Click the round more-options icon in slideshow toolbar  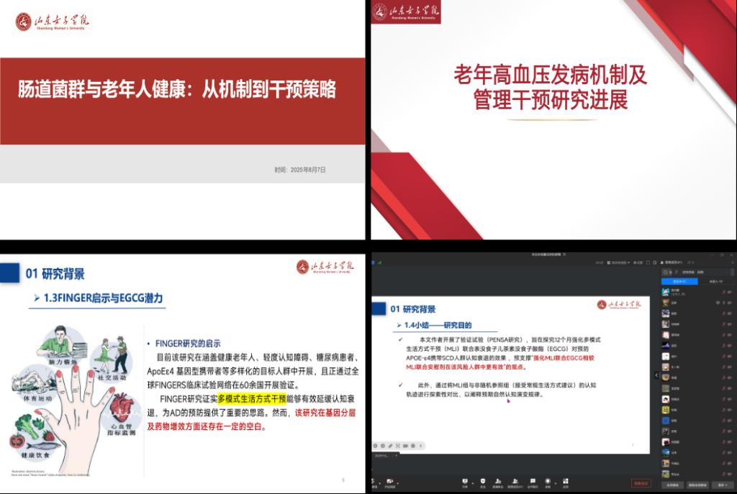pyautogui.click(x=412, y=446)
